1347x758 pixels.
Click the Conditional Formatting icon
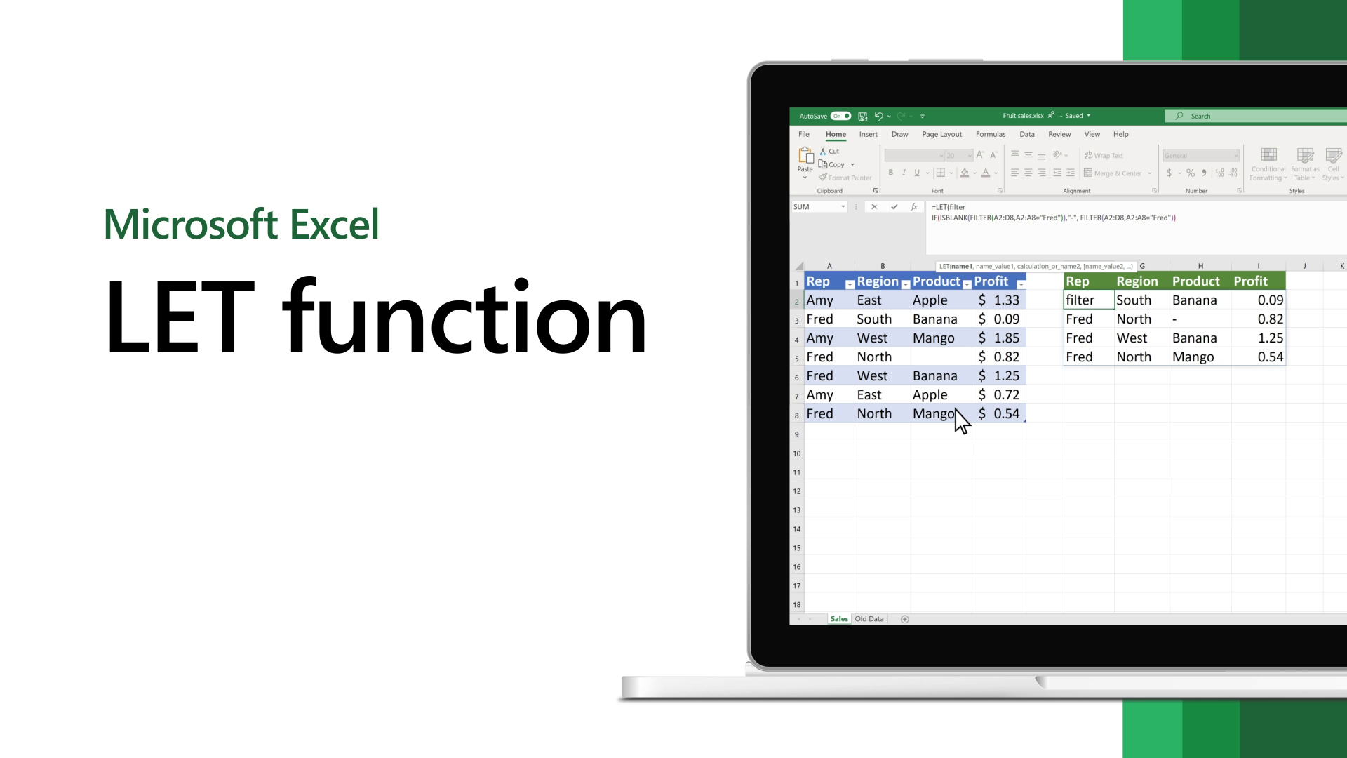(1268, 163)
